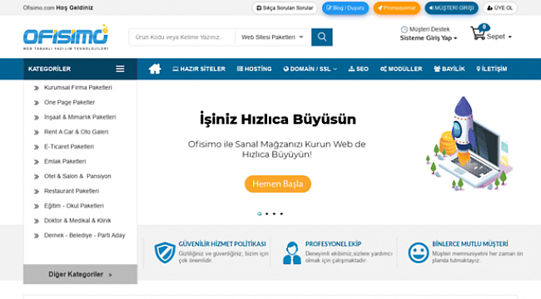Open the Modüller menu item

point(401,69)
